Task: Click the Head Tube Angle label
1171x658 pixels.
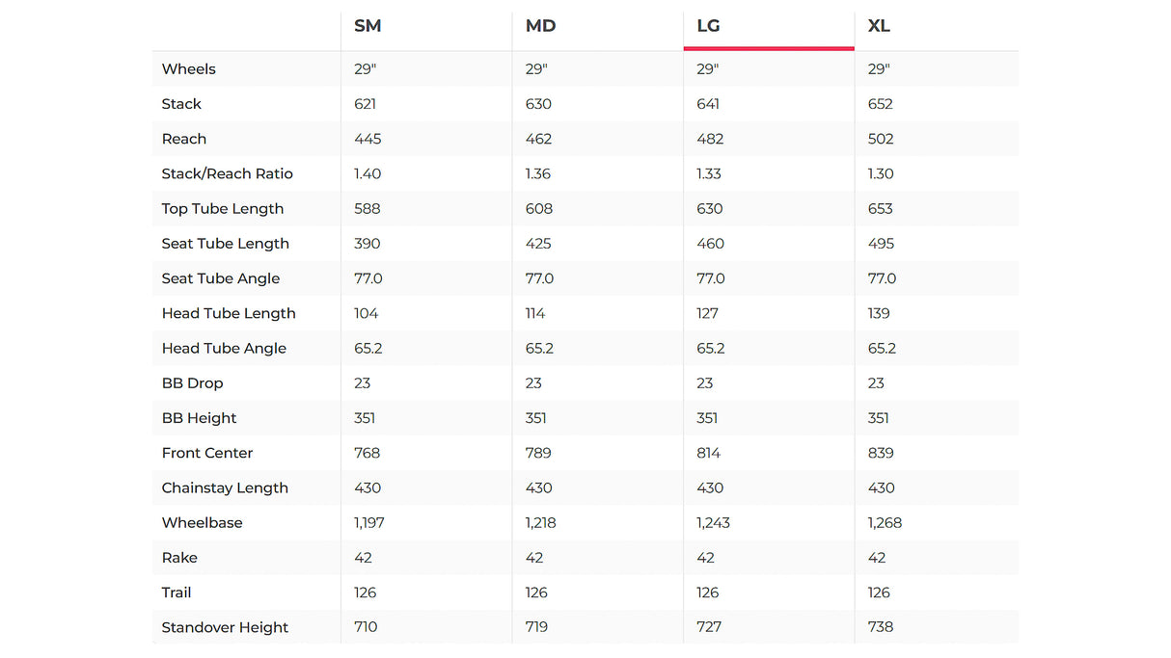Action: point(224,348)
